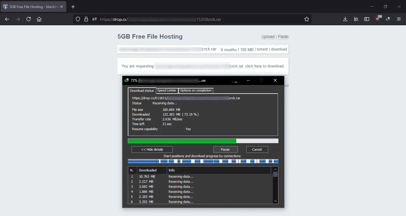Select connection row with 1.886 MB
The width and height of the screenshot is (406, 216).
click(x=201, y=192)
